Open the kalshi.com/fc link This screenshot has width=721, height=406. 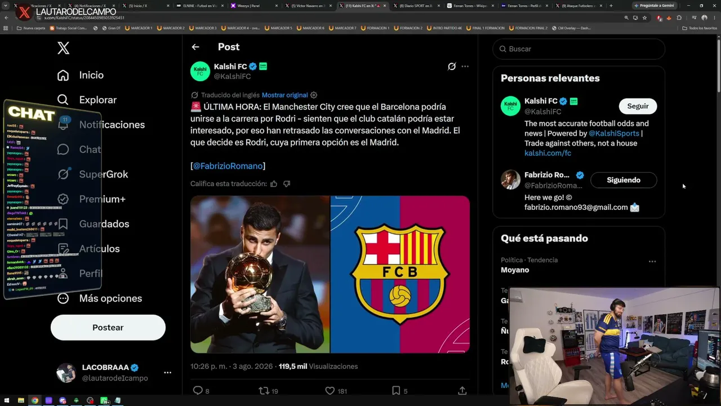click(x=548, y=153)
